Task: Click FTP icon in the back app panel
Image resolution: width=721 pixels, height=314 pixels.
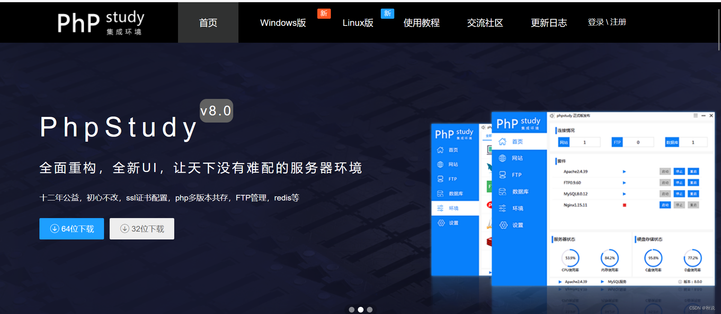Action: coord(440,179)
